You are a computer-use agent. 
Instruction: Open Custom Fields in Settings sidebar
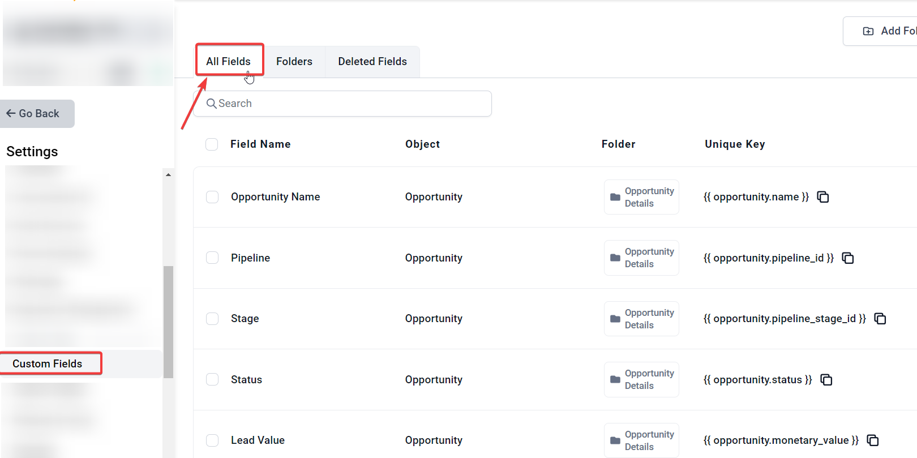(48, 364)
